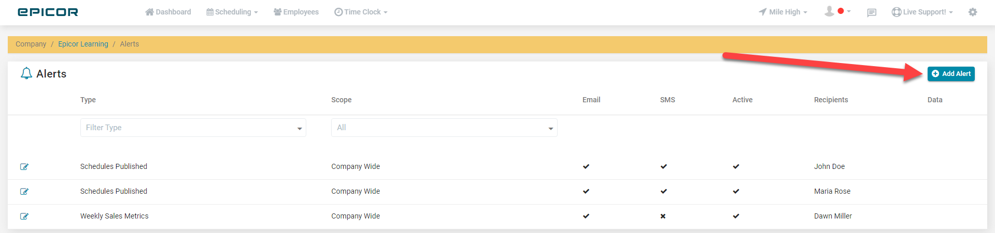
Task: Toggle Active checkmark for Maria Rose
Action: click(x=736, y=191)
